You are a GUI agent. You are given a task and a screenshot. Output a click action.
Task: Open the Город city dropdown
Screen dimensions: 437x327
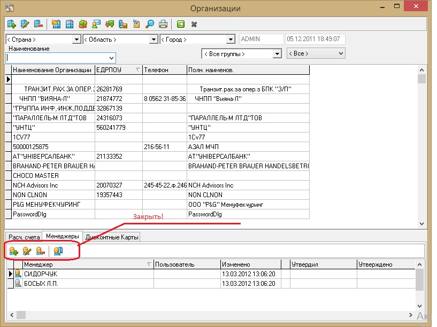coord(230,40)
